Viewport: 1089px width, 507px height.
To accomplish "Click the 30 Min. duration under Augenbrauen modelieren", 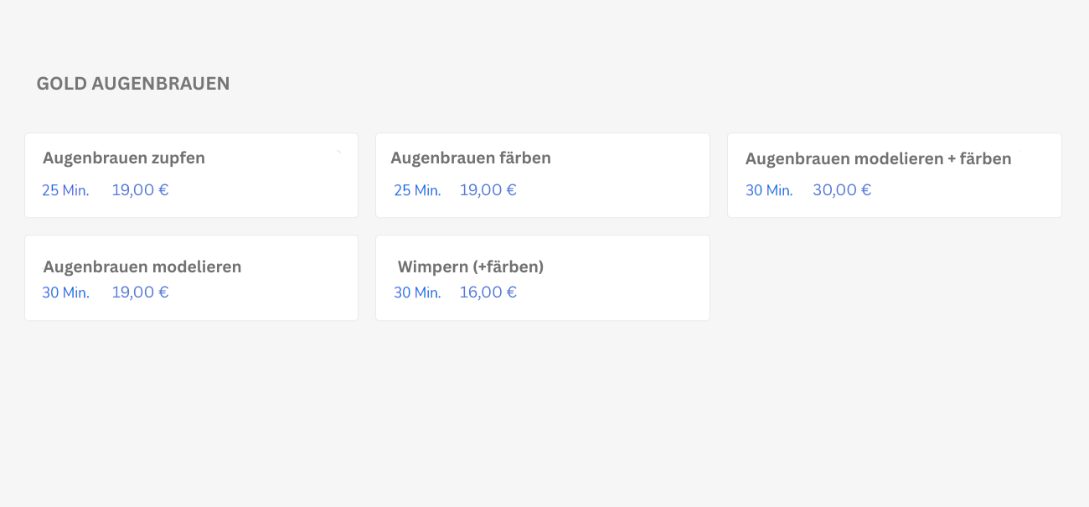I will [65, 292].
